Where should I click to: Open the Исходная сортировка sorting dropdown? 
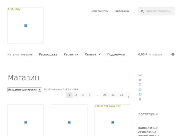click(24, 90)
